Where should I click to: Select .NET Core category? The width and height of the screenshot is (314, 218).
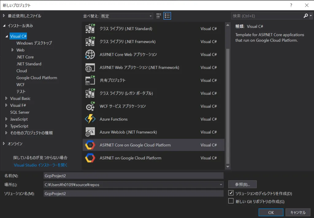tap(25, 57)
